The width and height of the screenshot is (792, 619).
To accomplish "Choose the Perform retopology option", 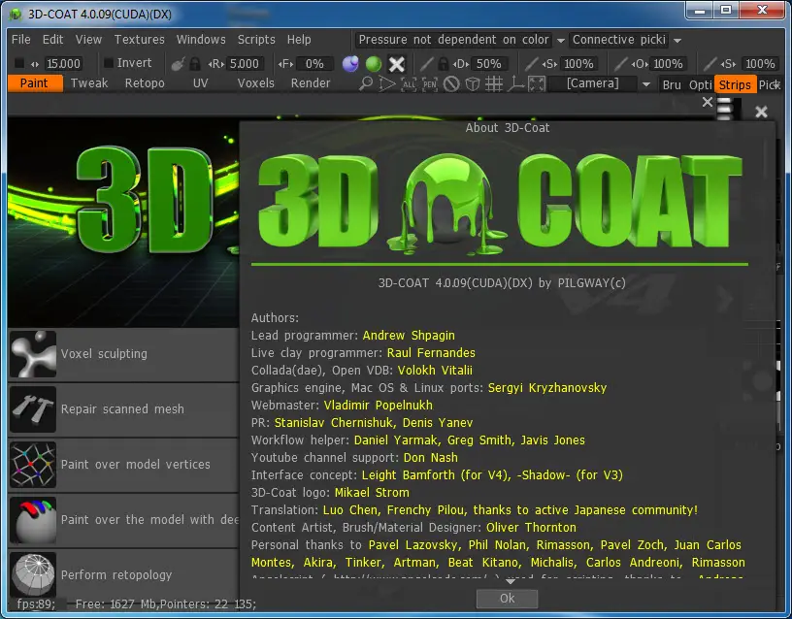I will (x=124, y=575).
